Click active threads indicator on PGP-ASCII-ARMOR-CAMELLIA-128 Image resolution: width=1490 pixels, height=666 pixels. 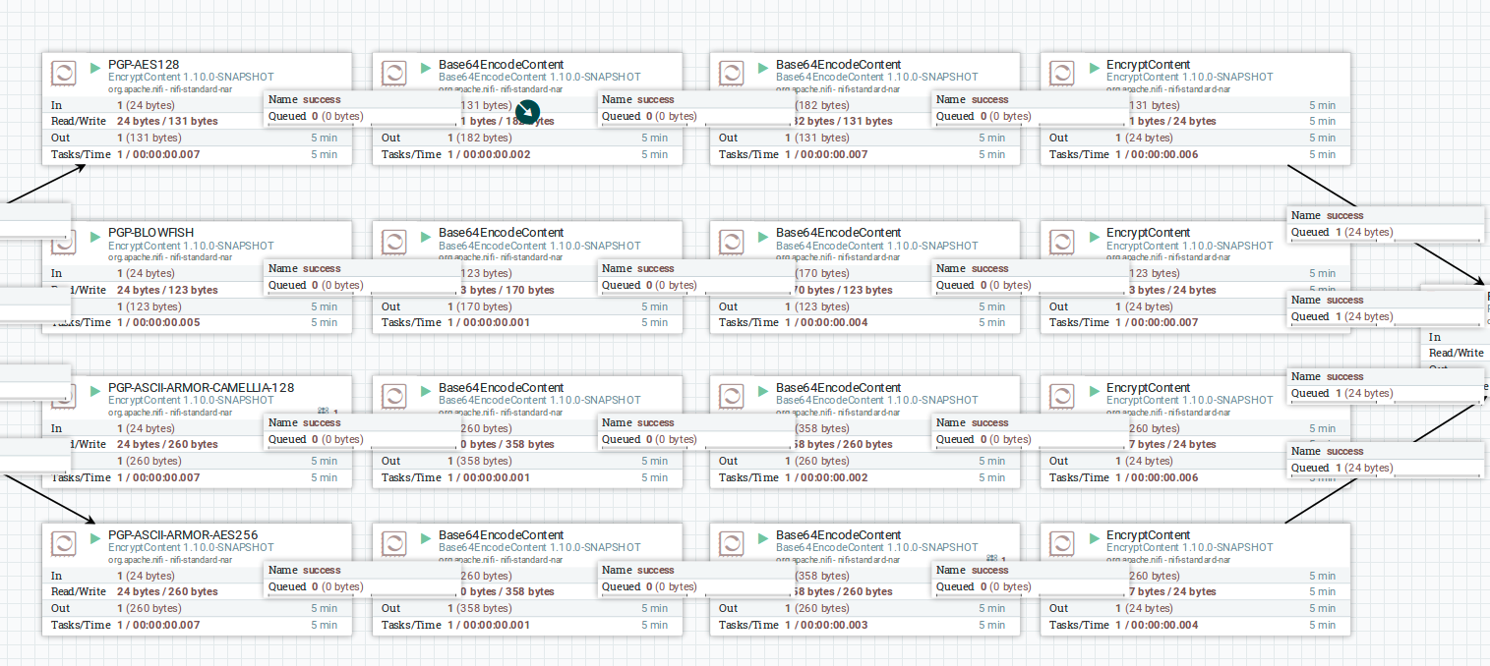tap(328, 413)
